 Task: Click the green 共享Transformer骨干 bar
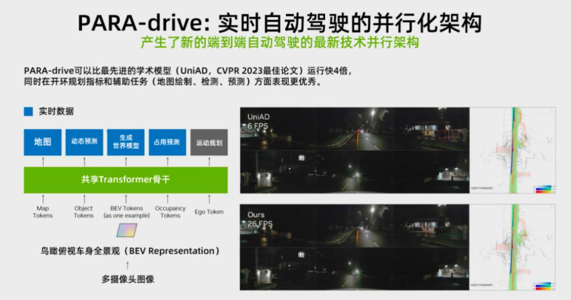[x=126, y=180]
